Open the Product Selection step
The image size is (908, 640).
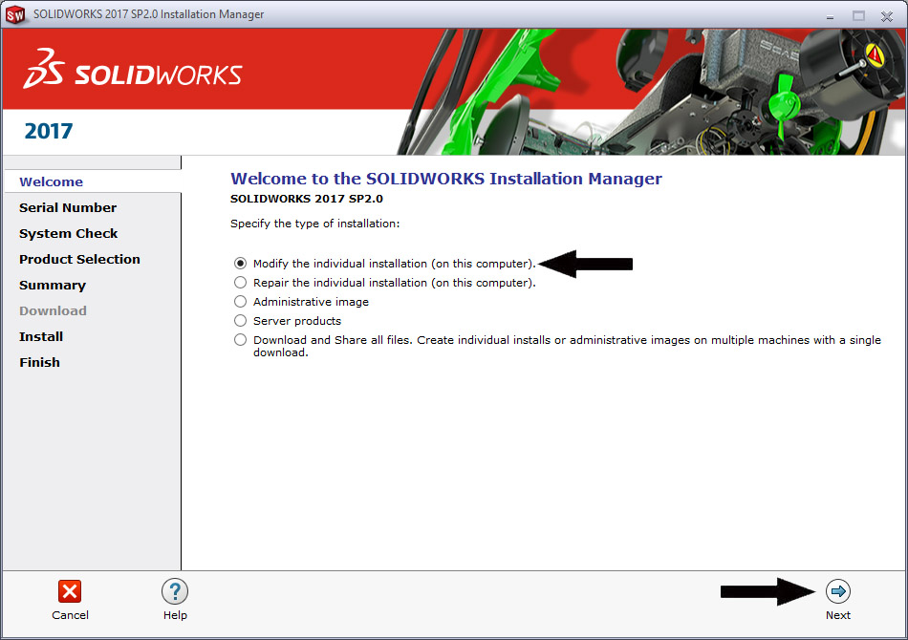[79, 259]
